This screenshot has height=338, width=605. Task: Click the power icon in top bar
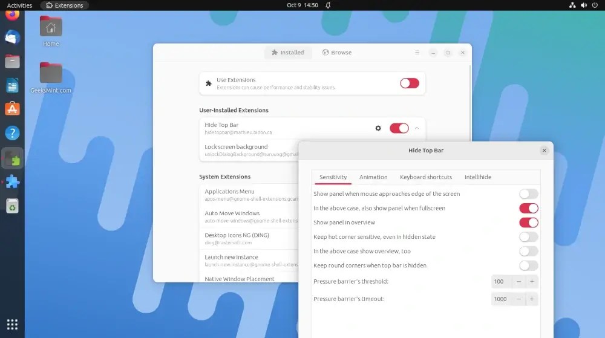[x=595, y=5]
